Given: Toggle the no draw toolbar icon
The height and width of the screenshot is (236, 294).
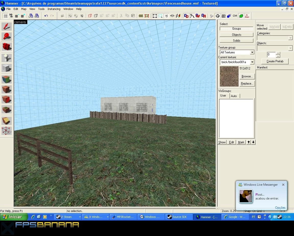Looking at the screenshot, I should pyautogui.click(x=247, y=16).
